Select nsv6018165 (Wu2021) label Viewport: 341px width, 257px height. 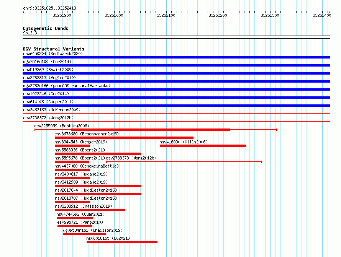(108, 238)
